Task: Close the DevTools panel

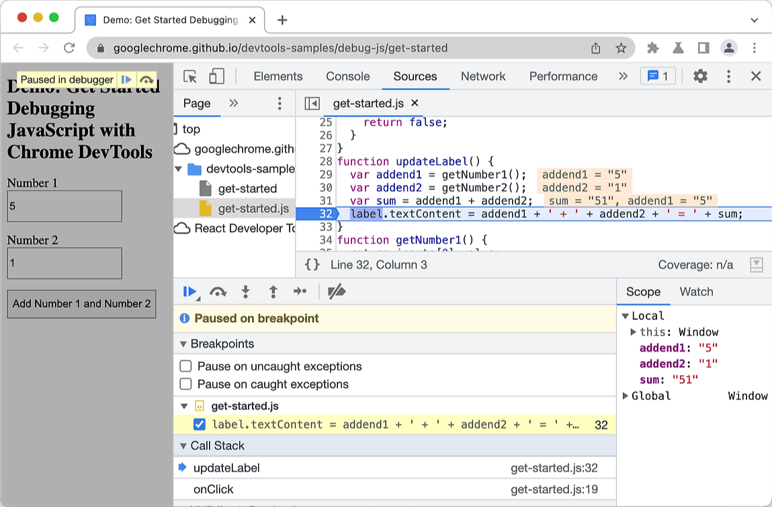Action: 756,76
